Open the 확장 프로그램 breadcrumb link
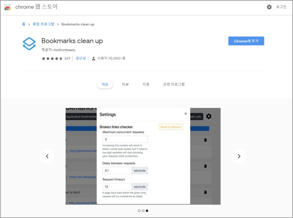 [43, 24]
